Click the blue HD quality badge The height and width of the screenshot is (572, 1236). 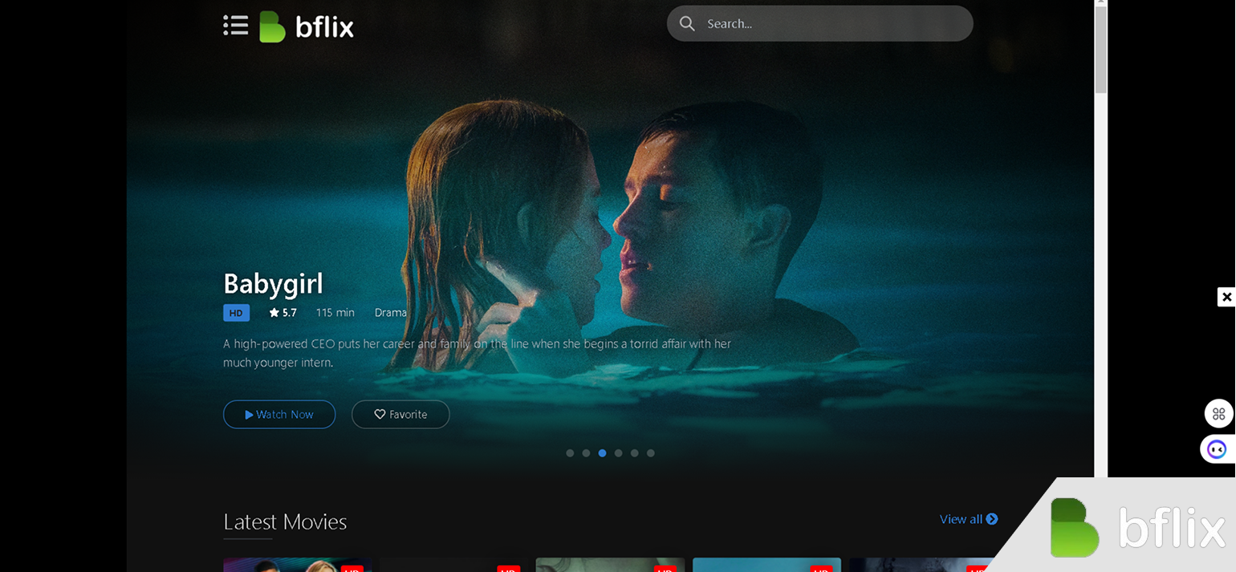point(235,312)
